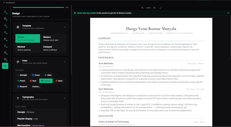Select the Modern template
This screenshot has height=127, width=231.
click(x=54, y=38)
